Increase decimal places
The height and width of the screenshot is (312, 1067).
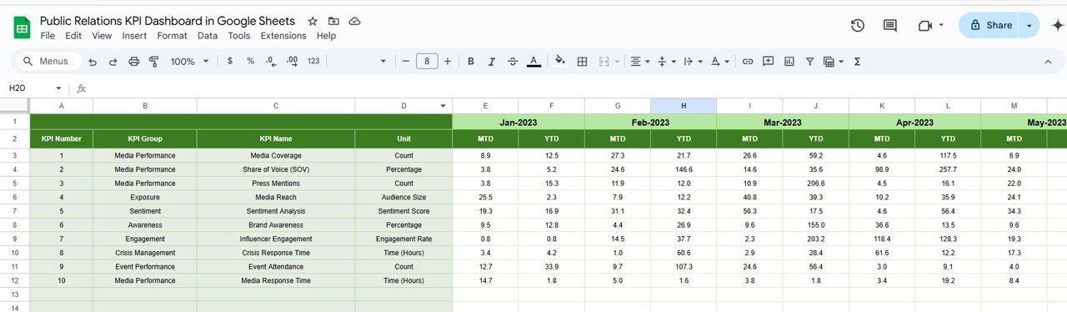(292, 62)
